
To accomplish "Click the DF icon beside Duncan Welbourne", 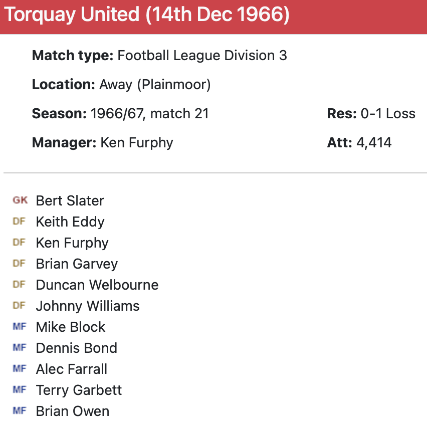I will 19,285.
